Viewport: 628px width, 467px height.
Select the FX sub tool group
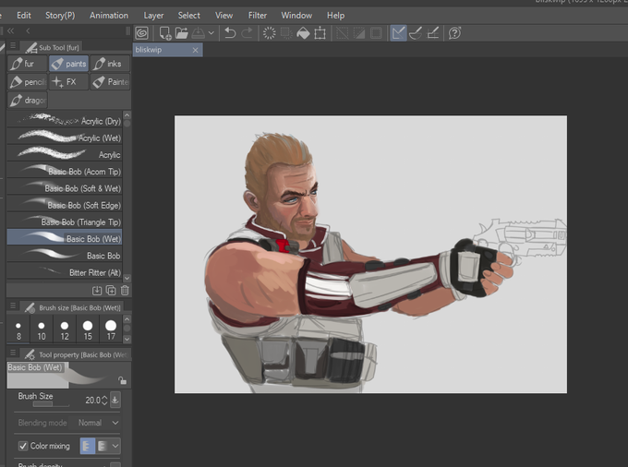68,82
